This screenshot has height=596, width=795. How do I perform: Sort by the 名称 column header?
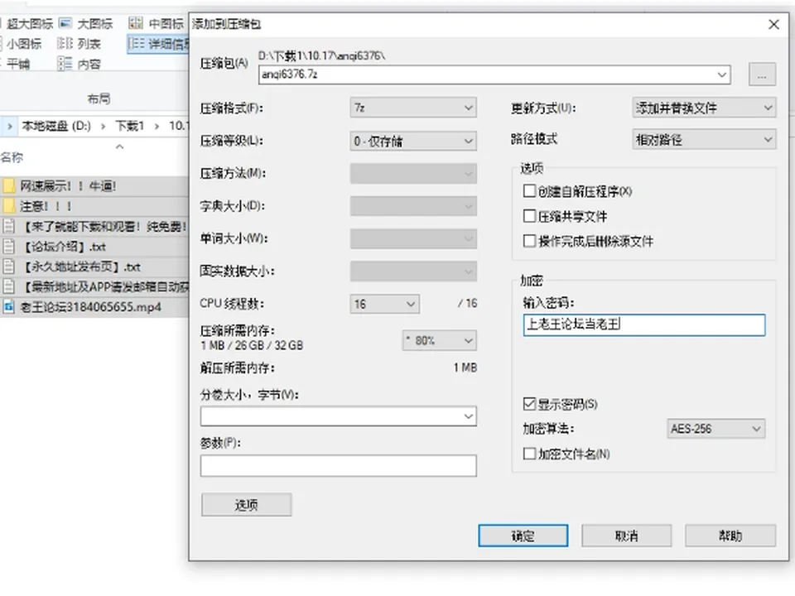pos(12,157)
